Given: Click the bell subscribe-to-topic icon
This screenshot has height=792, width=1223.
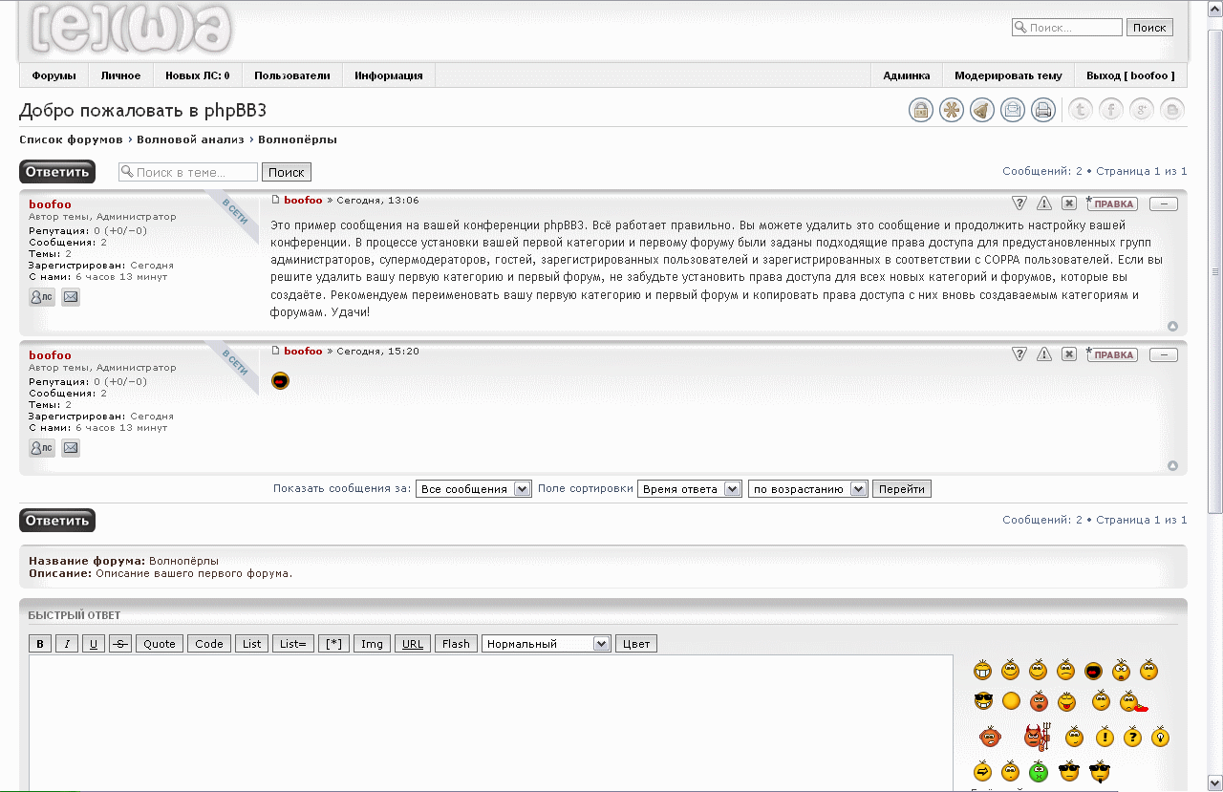Looking at the screenshot, I should click(981, 110).
